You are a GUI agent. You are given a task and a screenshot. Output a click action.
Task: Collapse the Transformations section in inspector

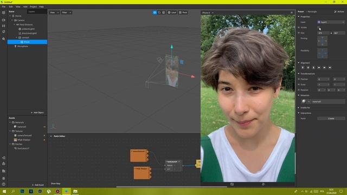(x=299, y=74)
